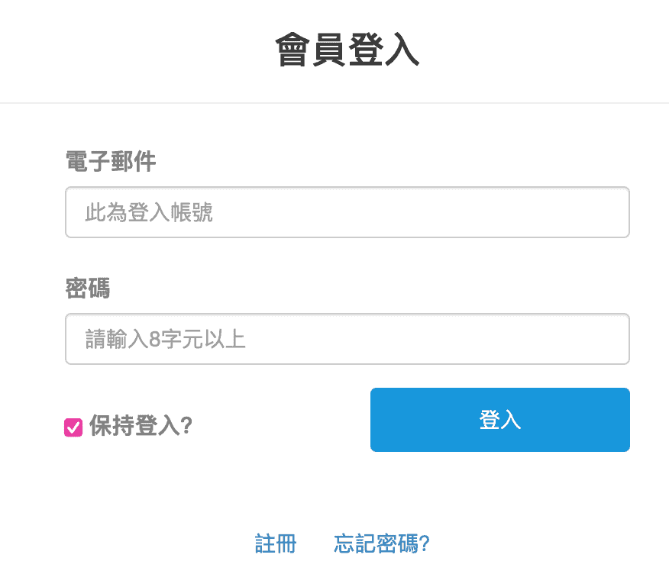Disable the keep-me-logged-in option
669x574 pixels.
tap(73, 427)
